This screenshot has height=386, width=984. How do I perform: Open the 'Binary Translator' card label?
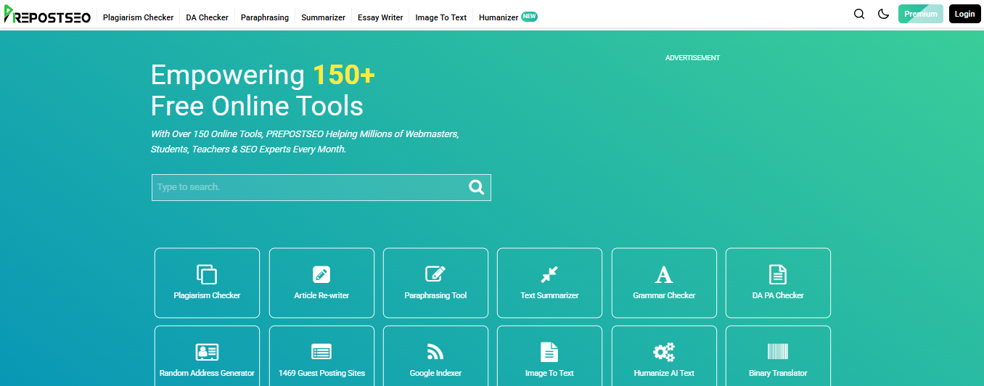click(x=778, y=374)
